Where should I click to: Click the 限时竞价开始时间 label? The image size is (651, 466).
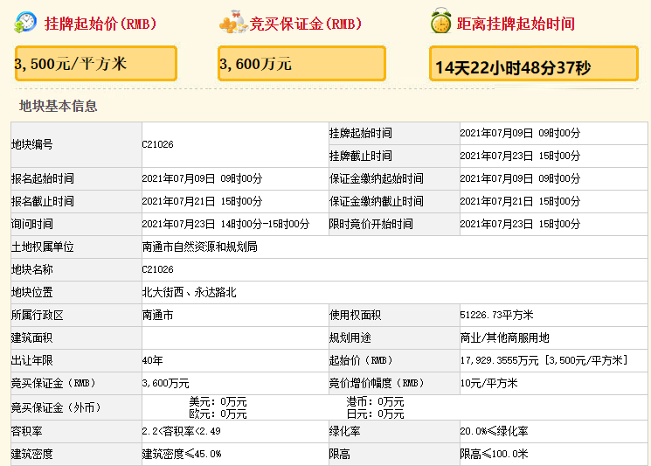371,225
